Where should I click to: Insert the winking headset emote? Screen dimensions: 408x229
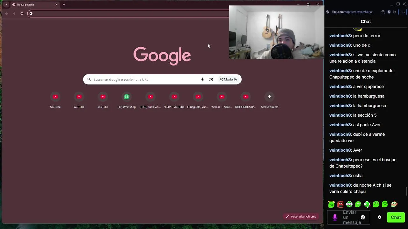click(x=367, y=204)
